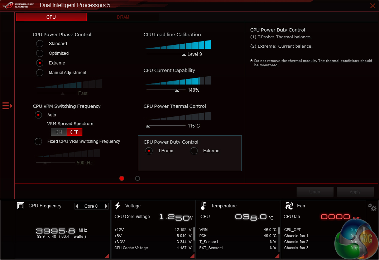Image resolution: width=379 pixels, height=260 pixels.
Task: Open the side menu with the hamburger arrow icon
Action: [7, 106]
